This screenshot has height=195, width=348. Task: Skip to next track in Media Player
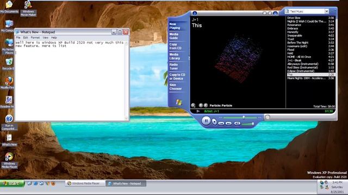click(228, 123)
